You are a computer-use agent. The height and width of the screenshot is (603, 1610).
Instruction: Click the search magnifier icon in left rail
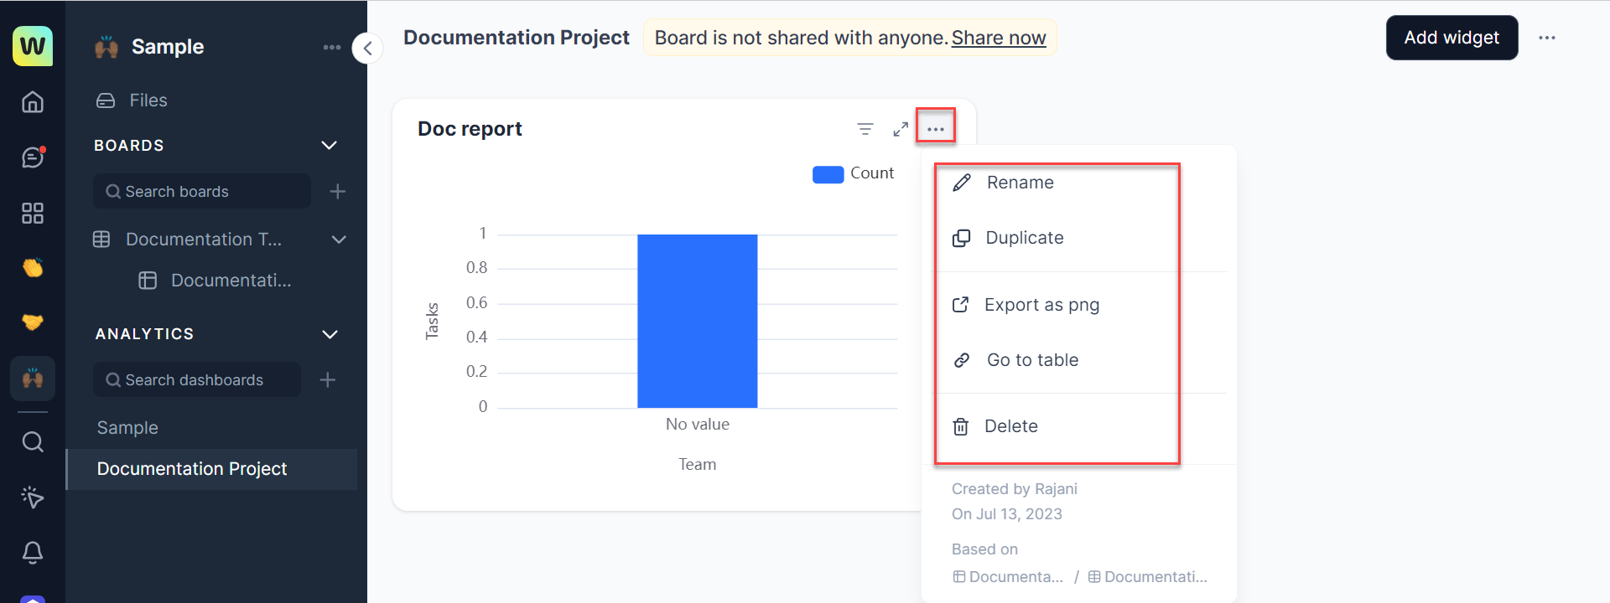tap(33, 441)
